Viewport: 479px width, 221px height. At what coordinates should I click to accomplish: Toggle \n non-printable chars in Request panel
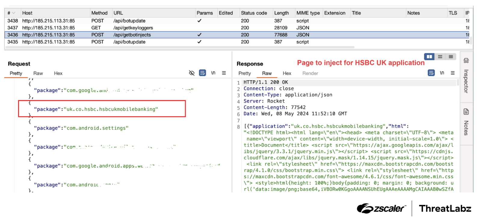[x=213, y=73]
